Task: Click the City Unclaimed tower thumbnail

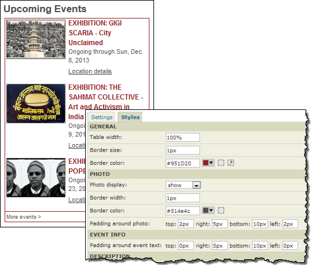Action: pyautogui.click(x=36, y=39)
